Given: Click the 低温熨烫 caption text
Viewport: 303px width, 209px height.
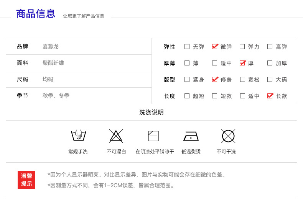Looking at the screenshot, I should click(x=191, y=152).
